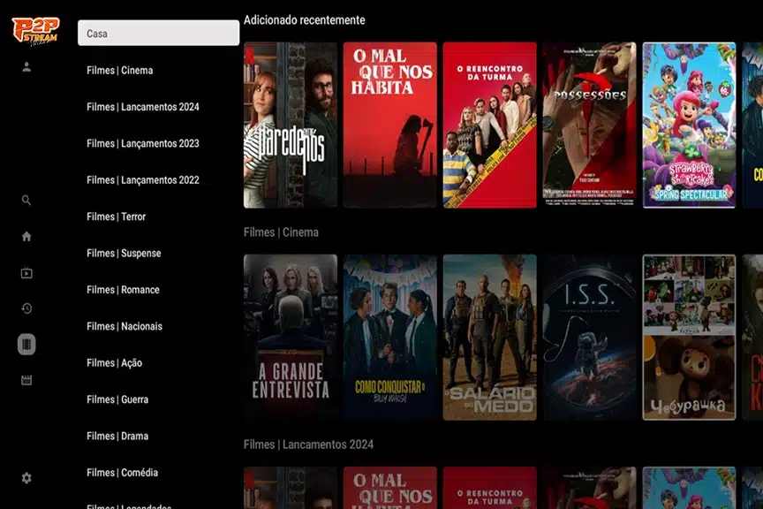
Task: Open A Grande Entrevista poster
Action: pos(291,337)
